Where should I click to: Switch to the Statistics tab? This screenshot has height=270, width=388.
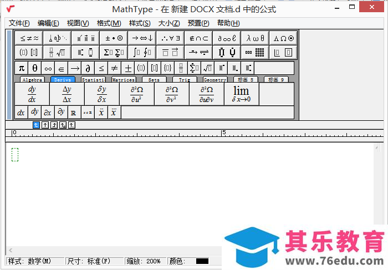pos(93,79)
